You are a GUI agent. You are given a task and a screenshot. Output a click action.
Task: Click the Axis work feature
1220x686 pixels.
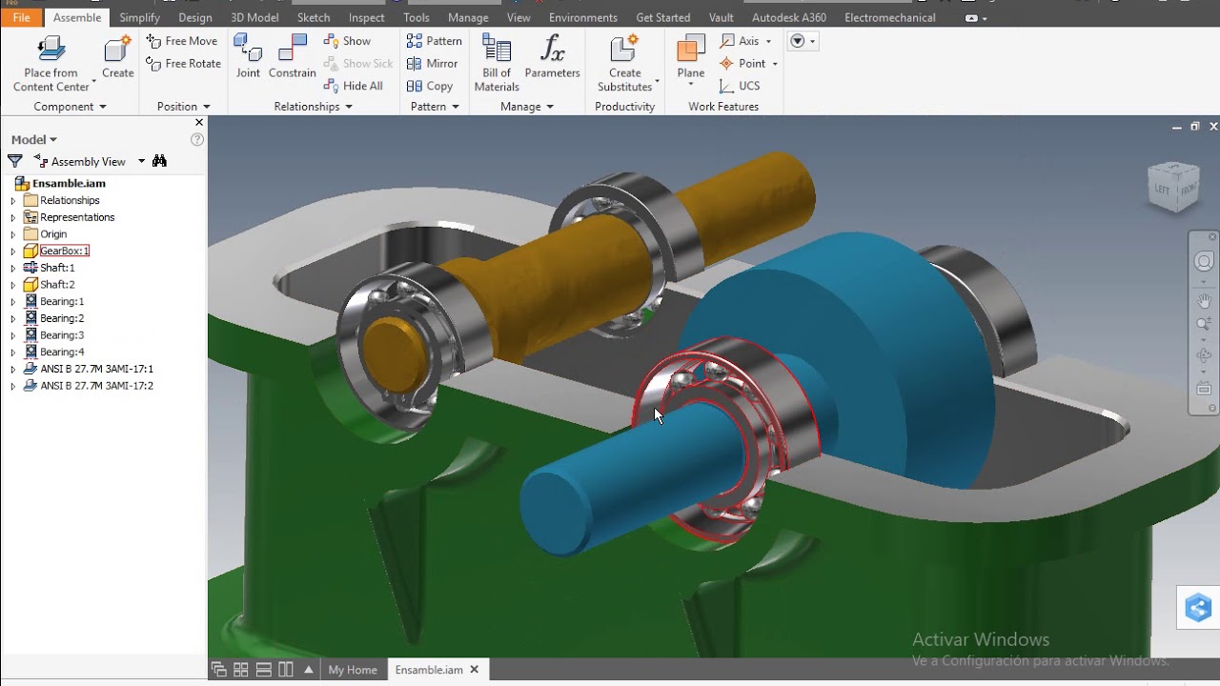coord(740,41)
